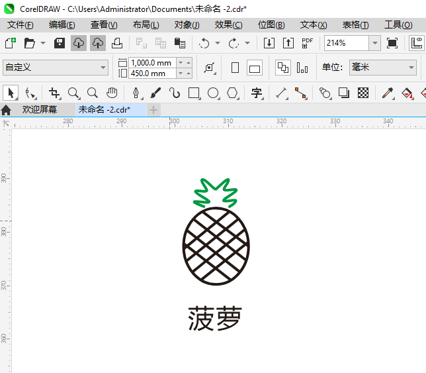This screenshot has width=426, height=373.
Task: Expand the Open file dropdown arrow
Action: [43, 43]
